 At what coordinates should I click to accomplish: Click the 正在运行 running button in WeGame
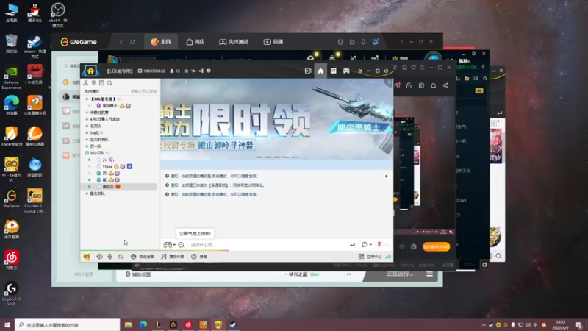pyautogui.click(x=400, y=274)
